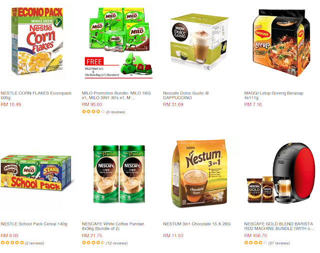Click the Nescafe Dolce Gusto CAPPUCCINO title
This screenshot has width=320, height=253.
click(185, 95)
